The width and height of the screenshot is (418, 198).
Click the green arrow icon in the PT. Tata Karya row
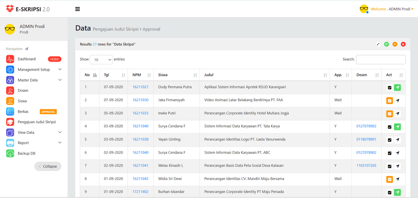(x=398, y=127)
